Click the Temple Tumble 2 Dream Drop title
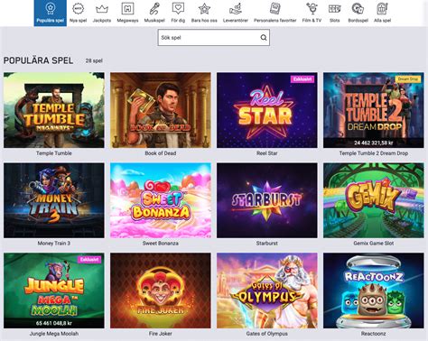 374,153
